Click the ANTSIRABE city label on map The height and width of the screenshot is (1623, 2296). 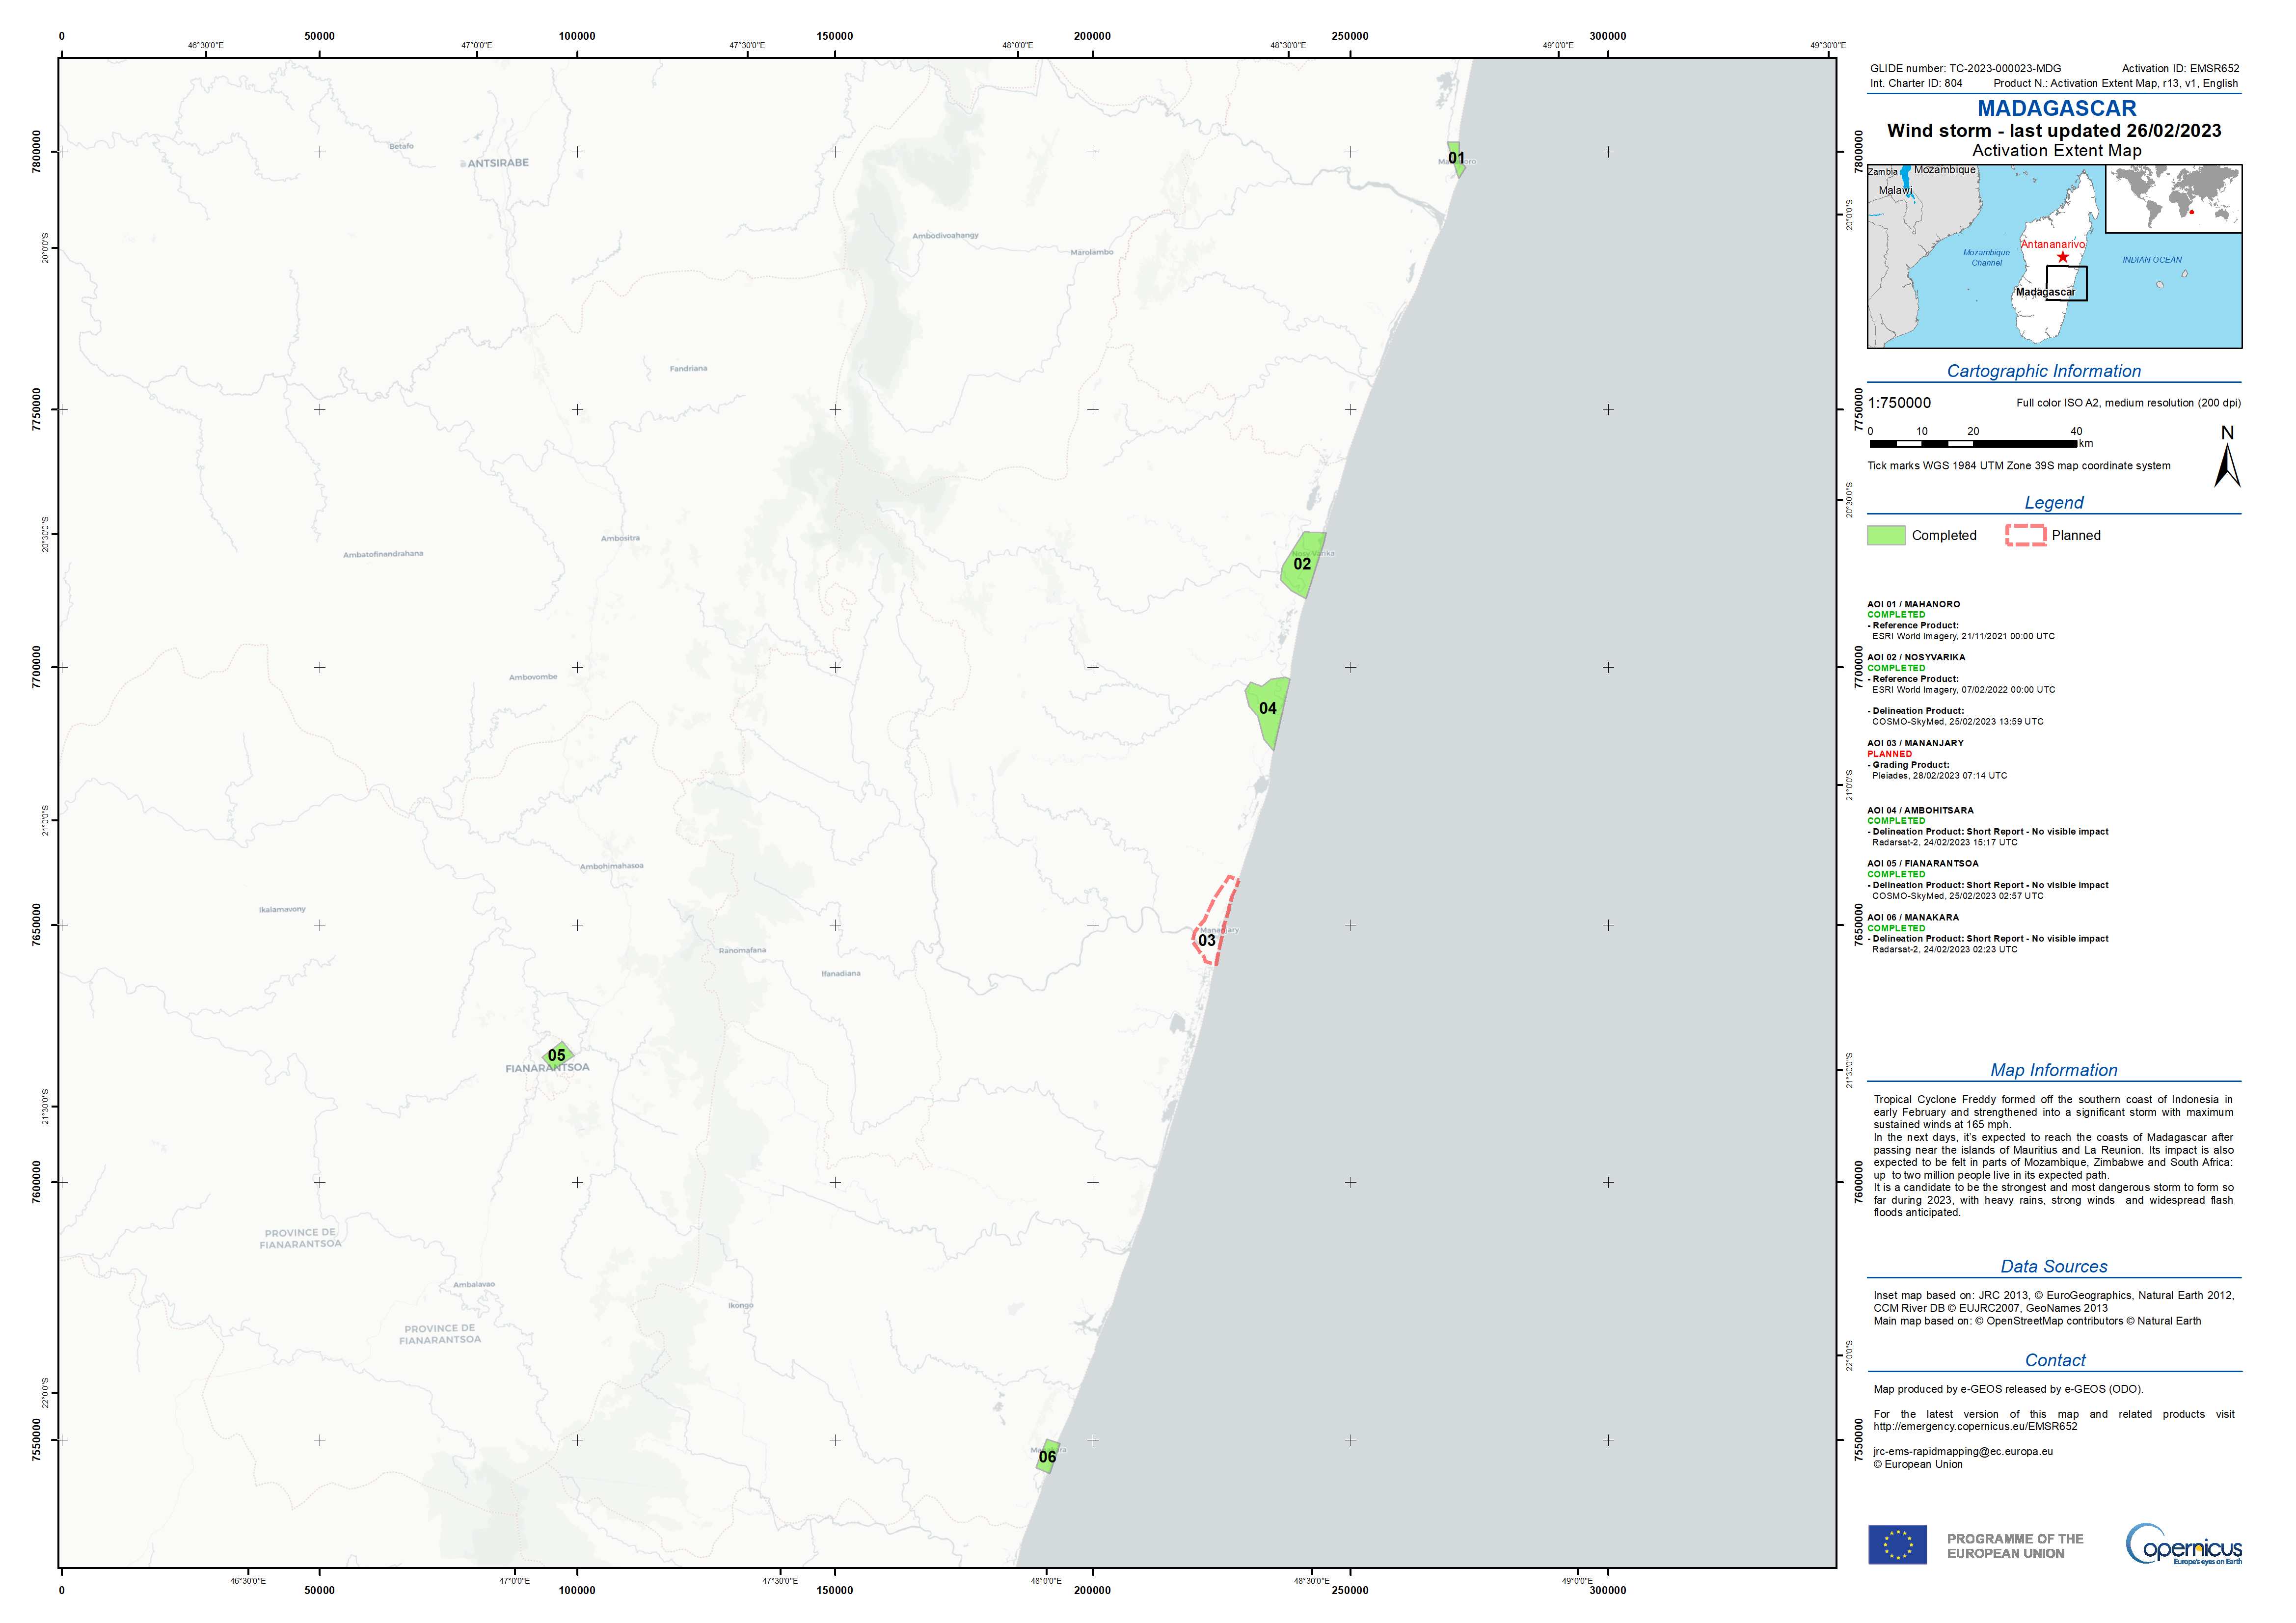[x=498, y=163]
